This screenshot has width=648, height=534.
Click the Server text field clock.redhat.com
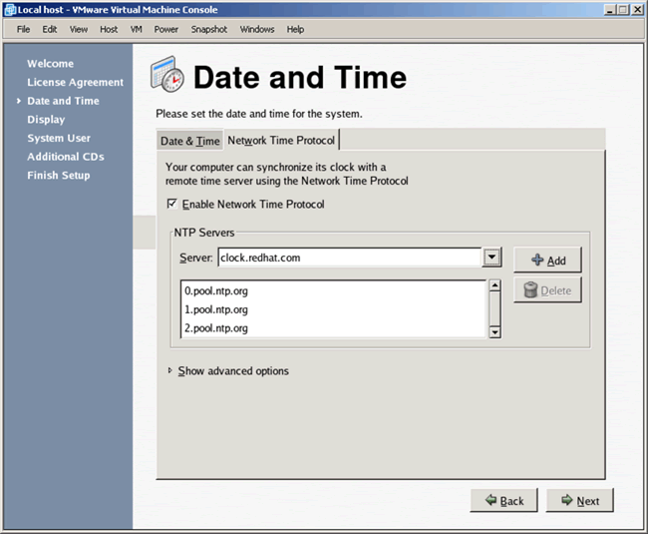point(349,258)
